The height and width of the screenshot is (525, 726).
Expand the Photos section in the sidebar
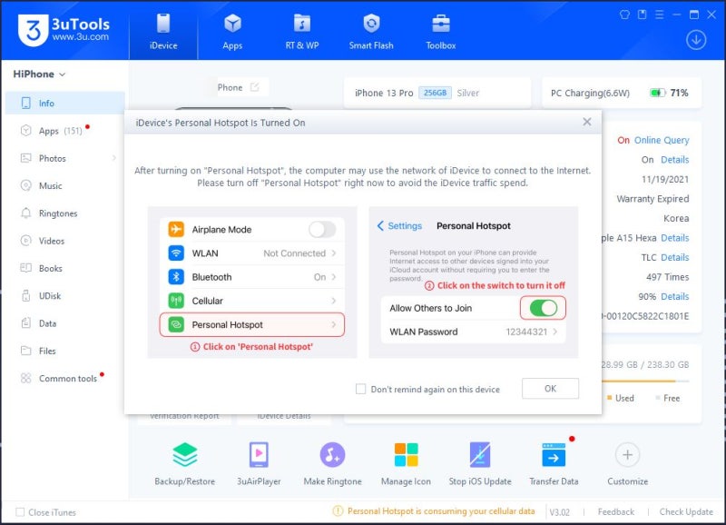(x=54, y=157)
